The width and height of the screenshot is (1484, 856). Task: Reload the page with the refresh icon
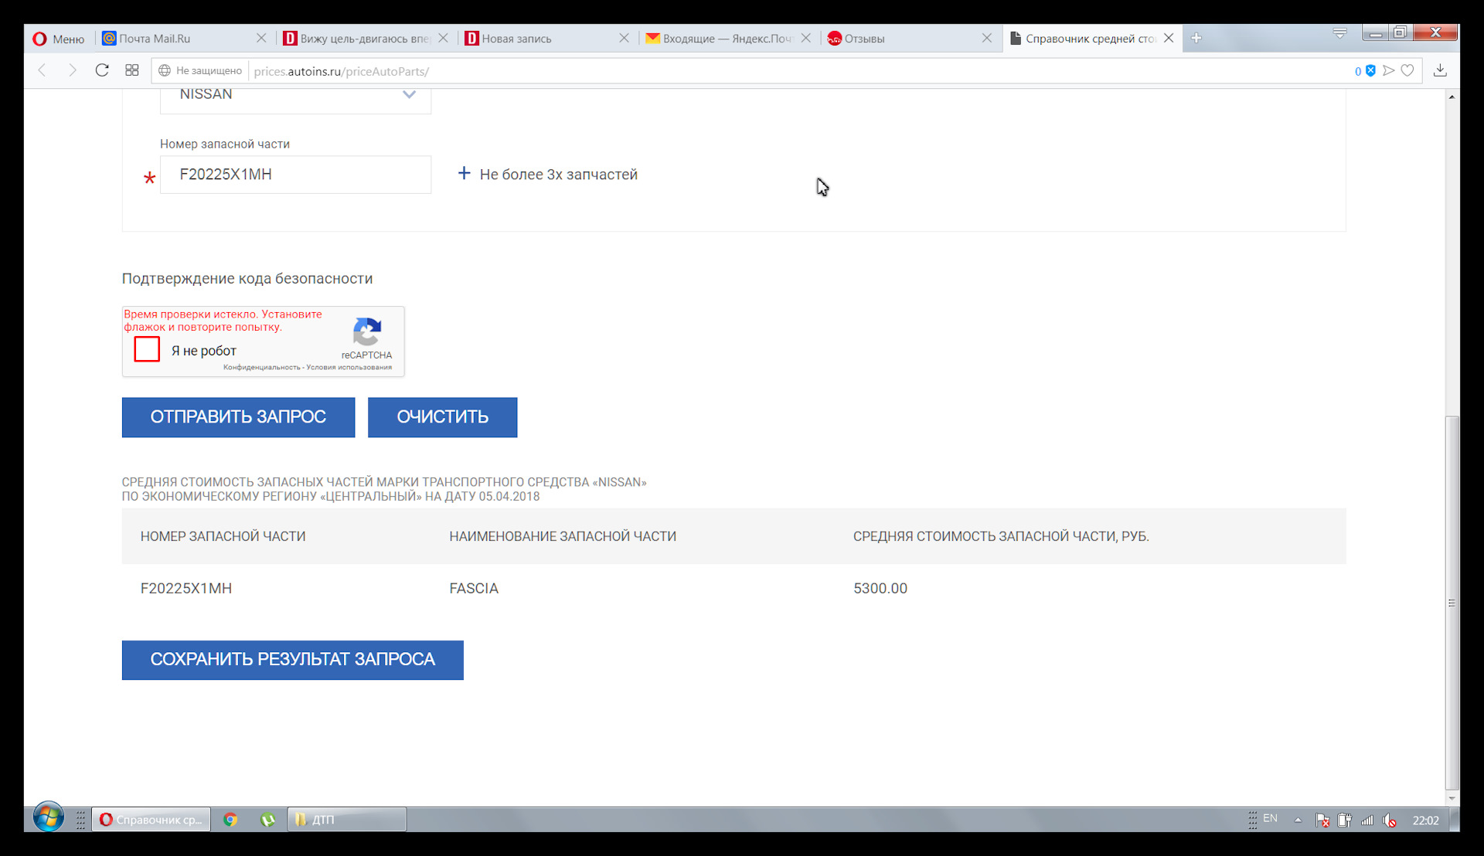coord(102,70)
